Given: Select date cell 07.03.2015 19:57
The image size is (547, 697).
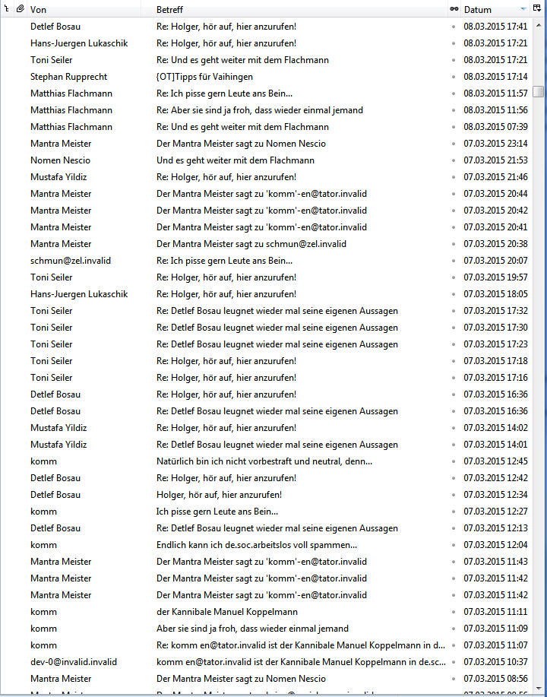Looking at the screenshot, I should [495, 277].
